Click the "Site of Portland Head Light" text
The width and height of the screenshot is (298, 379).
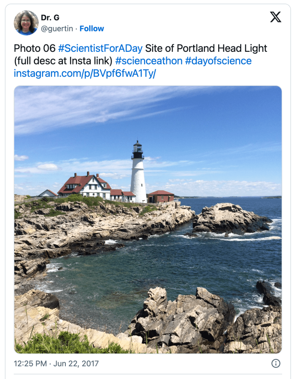click(x=206, y=48)
